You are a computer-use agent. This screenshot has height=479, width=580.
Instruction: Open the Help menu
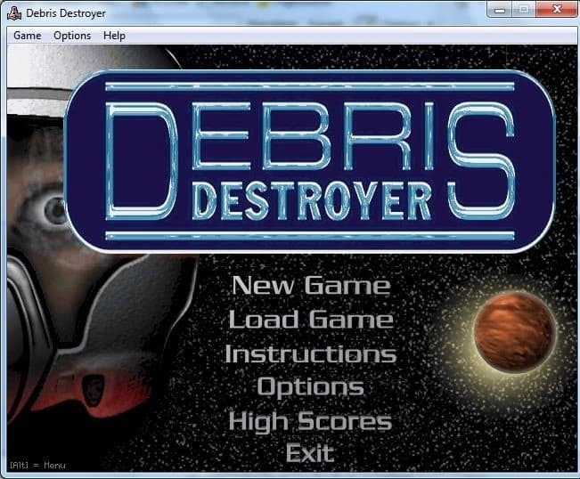click(x=114, y=36)
